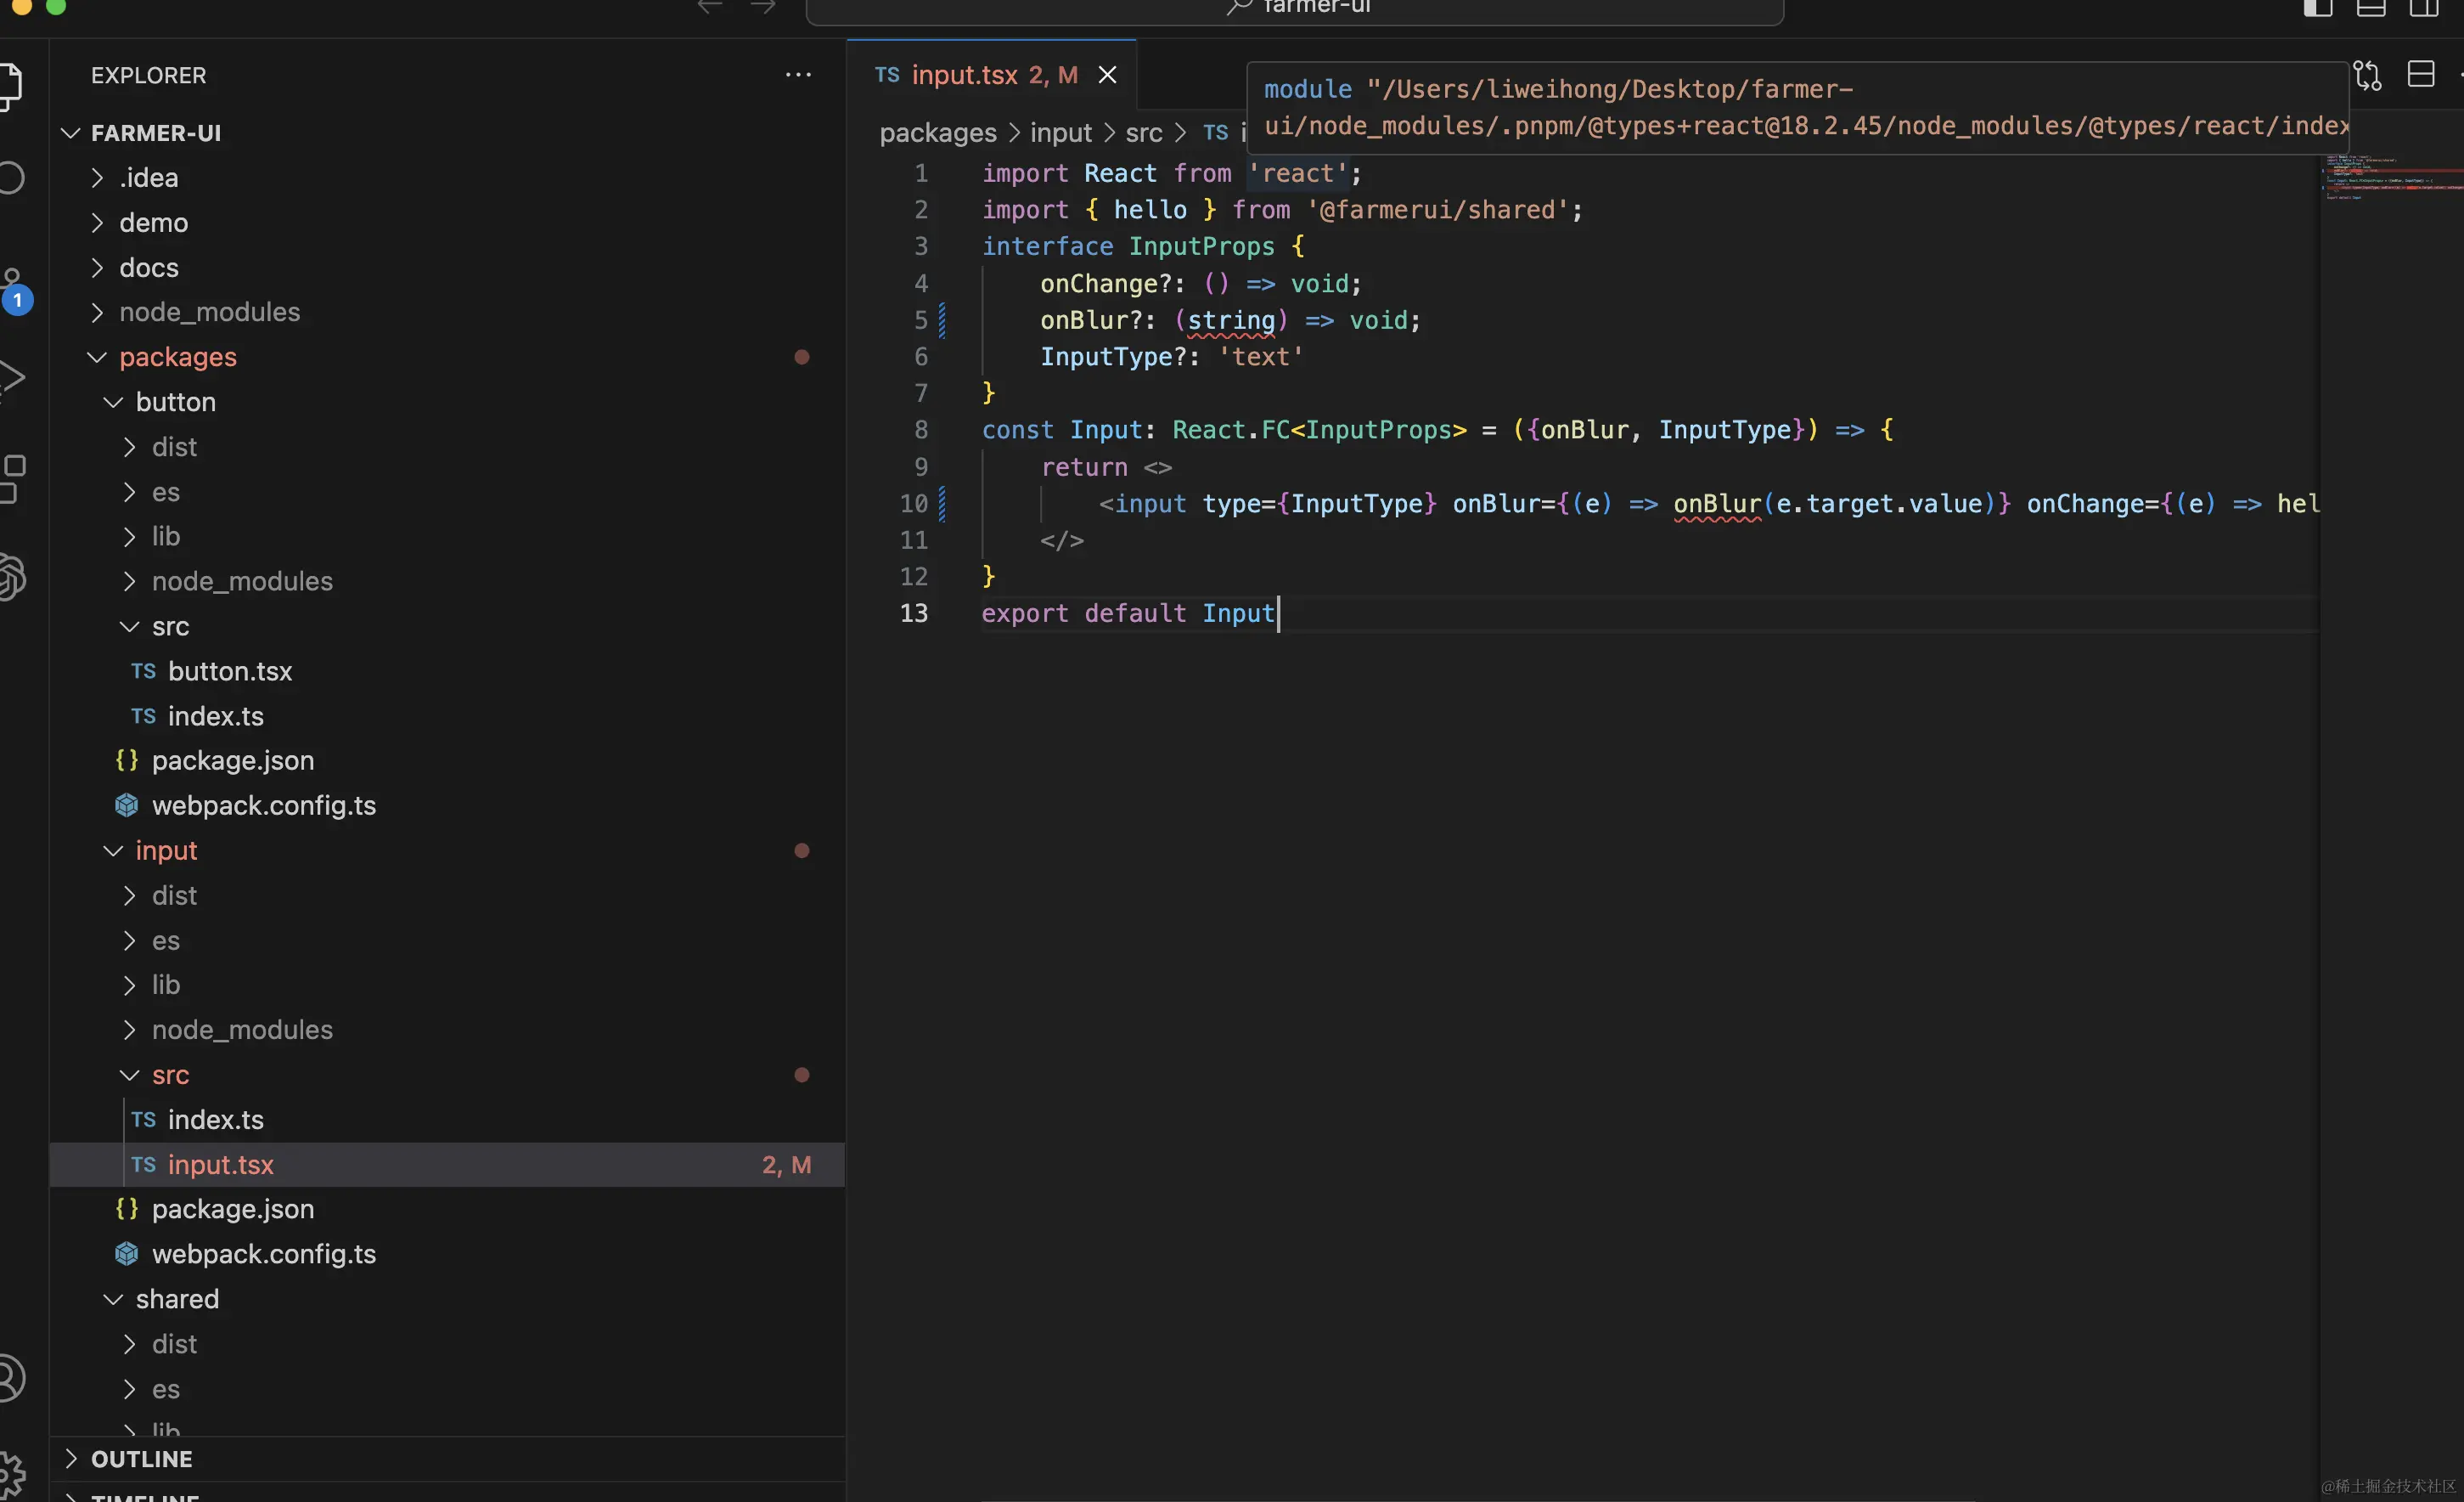
Task: Click the underlined 'string' on line 5
Action: 1231,320
